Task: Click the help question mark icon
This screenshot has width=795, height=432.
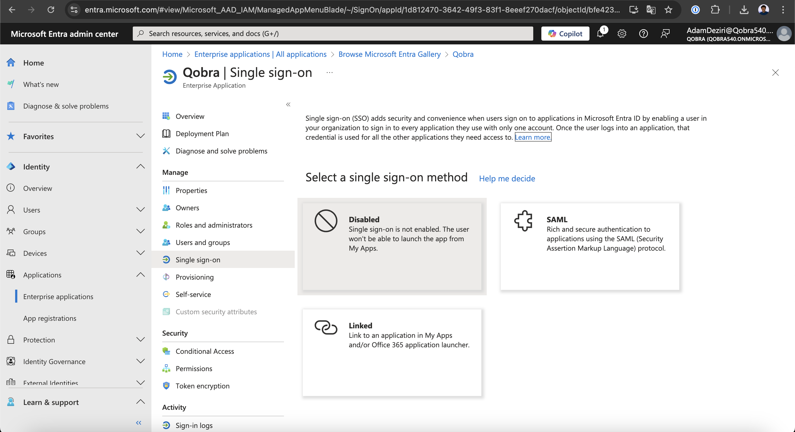Action: pyautogui.click(x=643, y=33)
